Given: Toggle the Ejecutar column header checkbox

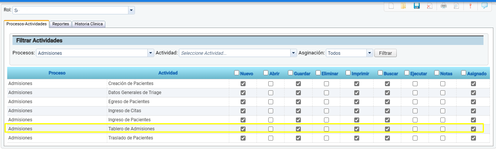Looking at the screenshot, I should (x=407, y=73).
